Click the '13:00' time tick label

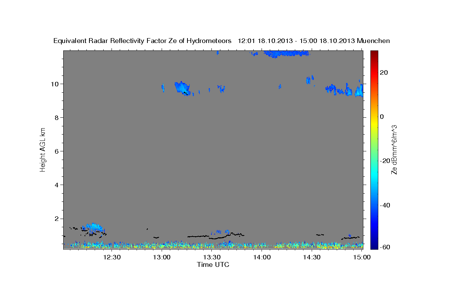[x=162, y=257]
